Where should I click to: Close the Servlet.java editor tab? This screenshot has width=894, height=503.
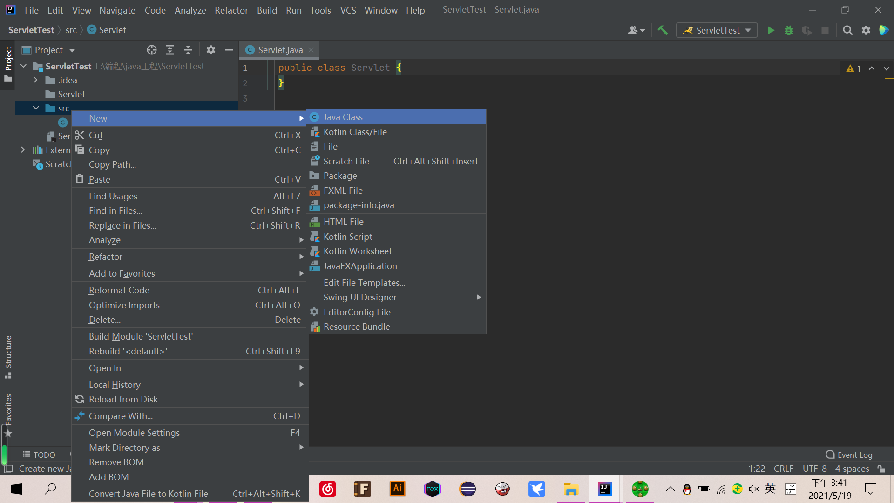point(311,50)
